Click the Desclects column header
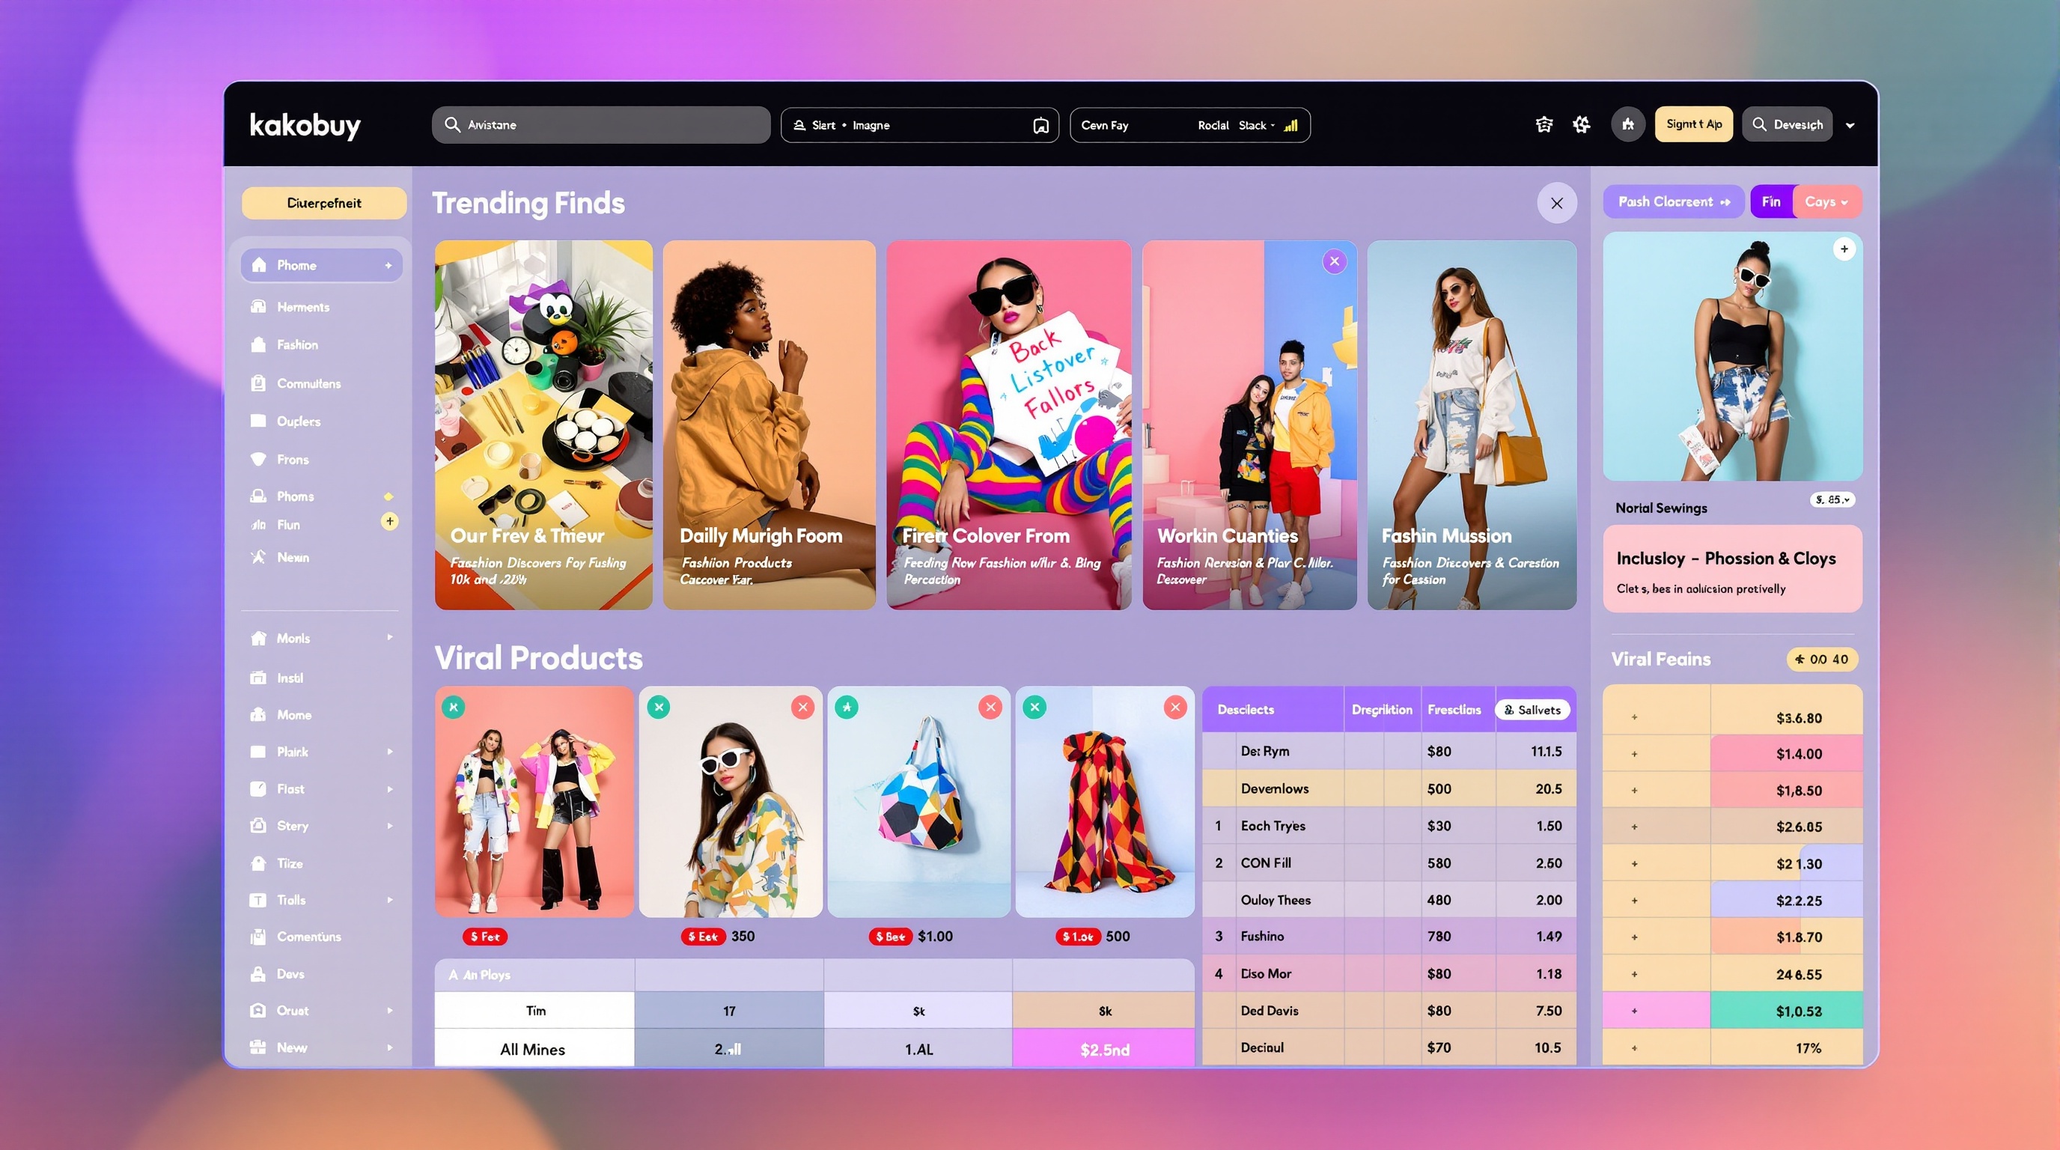Screen dimensions: 2060x1150 1246,709
